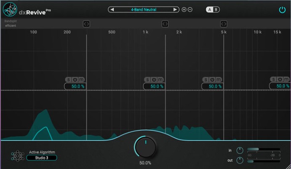This screenshot has width=291, height=169.
Task: Click first band's 50.0 % amount field
Action: click(75, 86)
